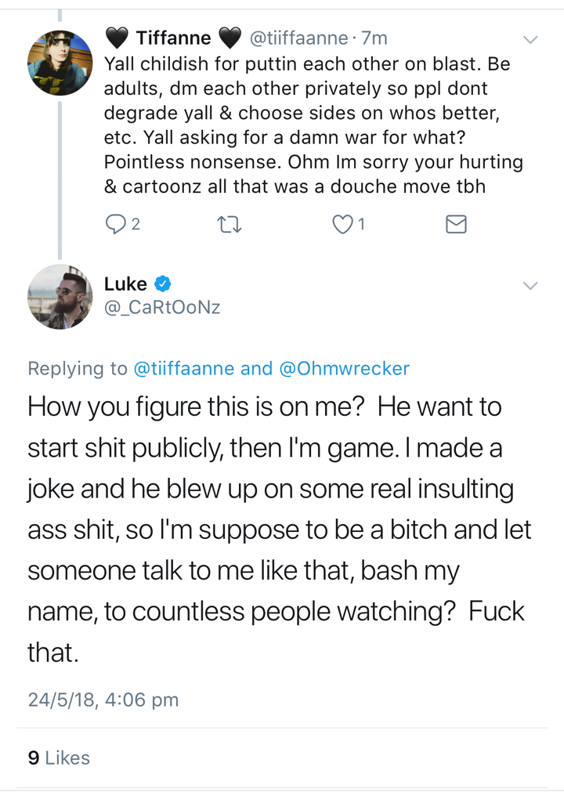Click the 7m timestamp on Tiffanne's tweet
Image resolution: width=564 pixels, height=799 pixels.
[x=374, y=38]
